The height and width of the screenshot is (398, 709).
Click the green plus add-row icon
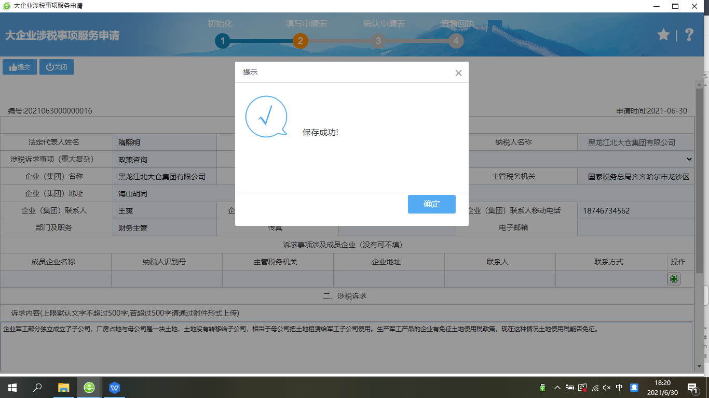pyautogui.click(x=674, y=279)
